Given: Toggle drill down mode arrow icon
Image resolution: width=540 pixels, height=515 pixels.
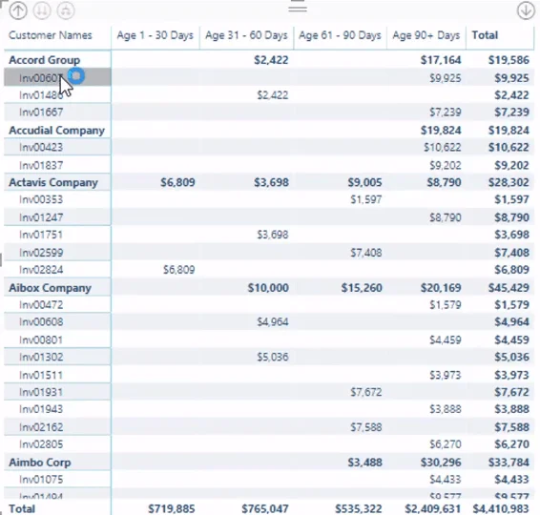Looking at the screenshot, I should pyautogui.click(x=526, y=10).
